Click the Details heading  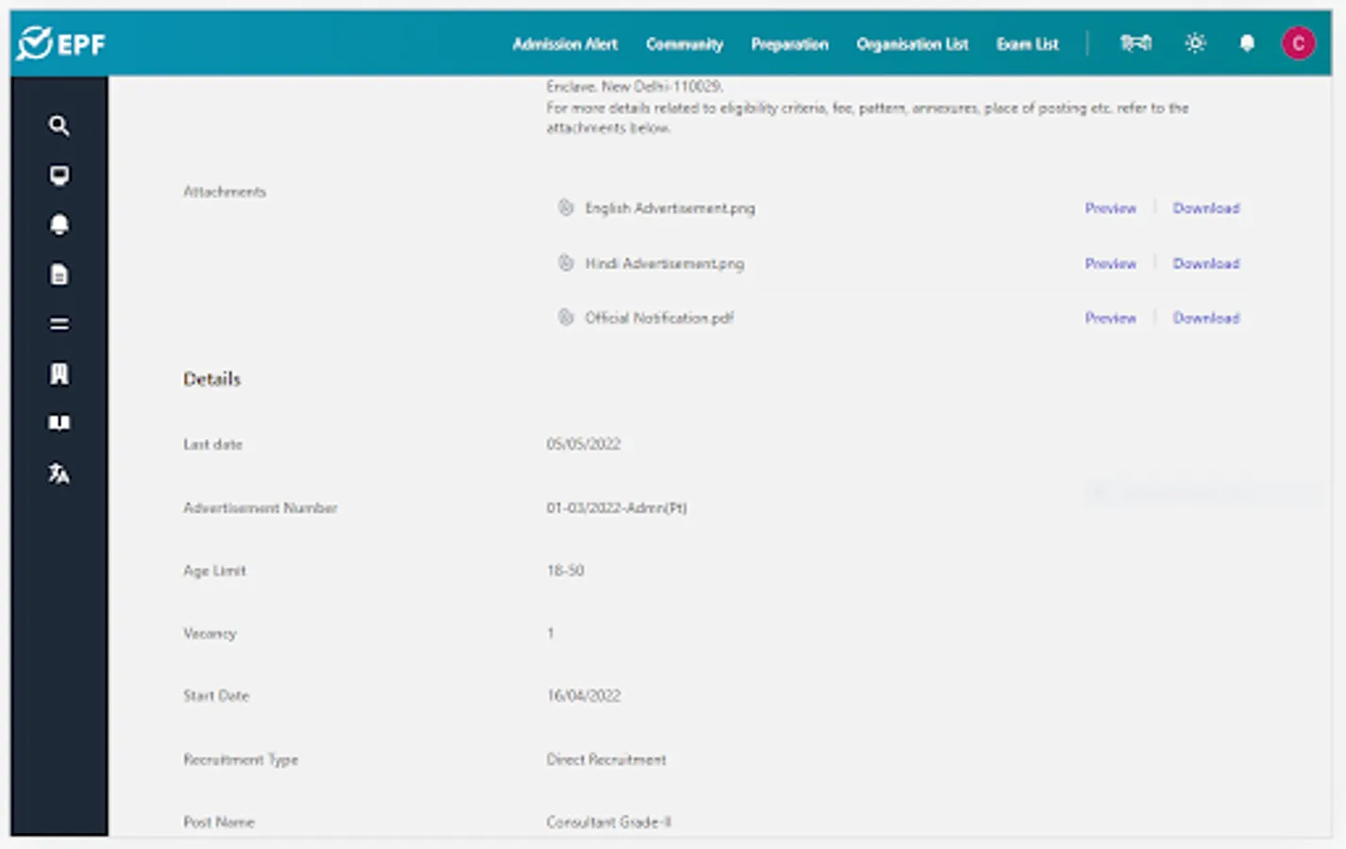212,379
